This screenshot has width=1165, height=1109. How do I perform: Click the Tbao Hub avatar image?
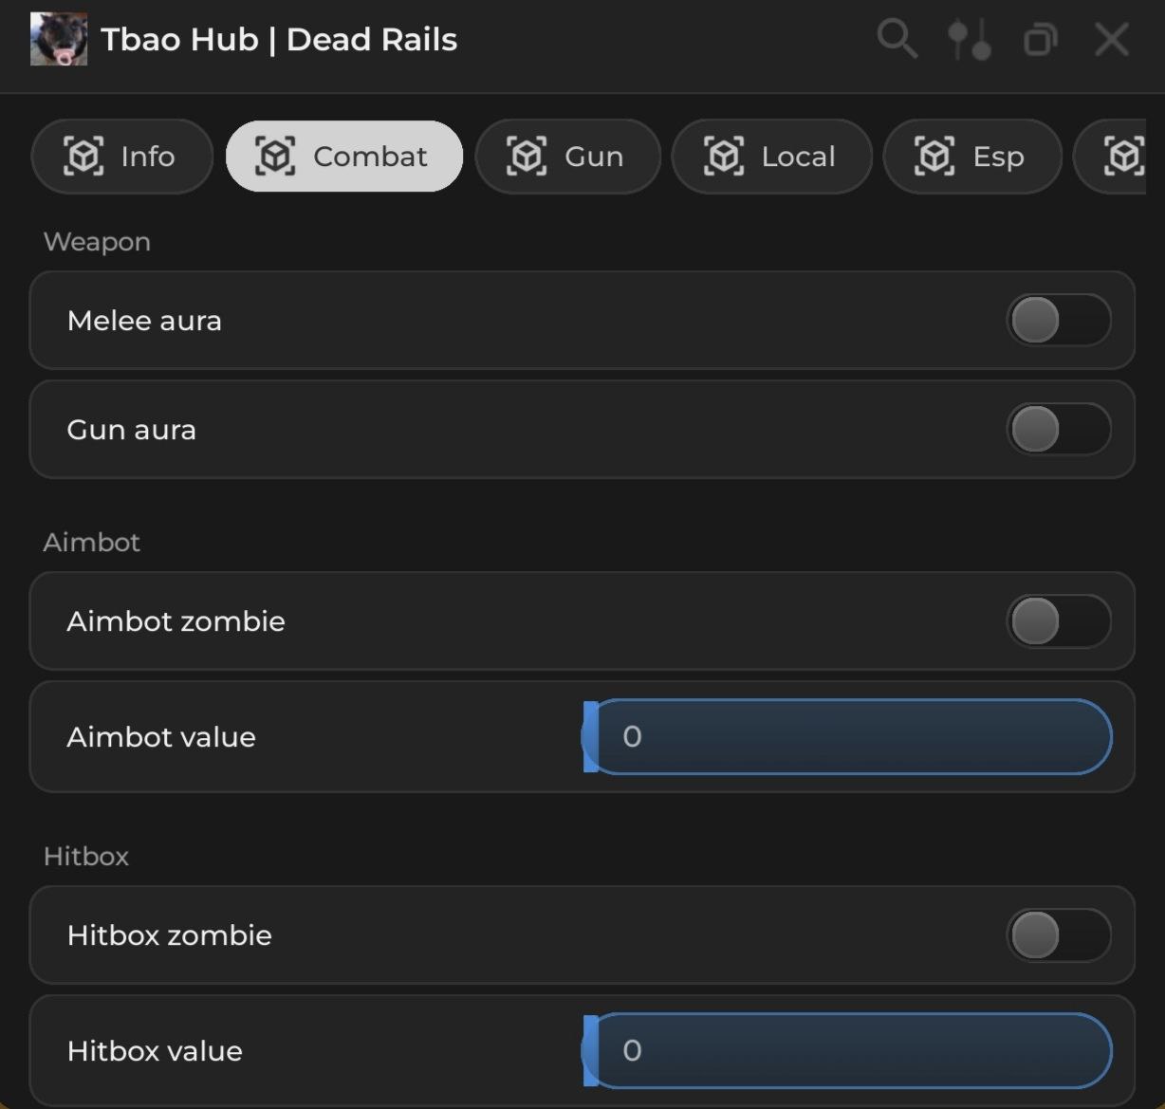point(59,40)
